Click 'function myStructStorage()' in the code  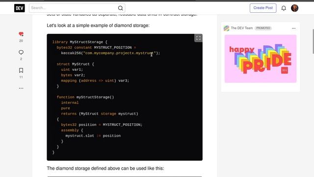tap(85, 97)
